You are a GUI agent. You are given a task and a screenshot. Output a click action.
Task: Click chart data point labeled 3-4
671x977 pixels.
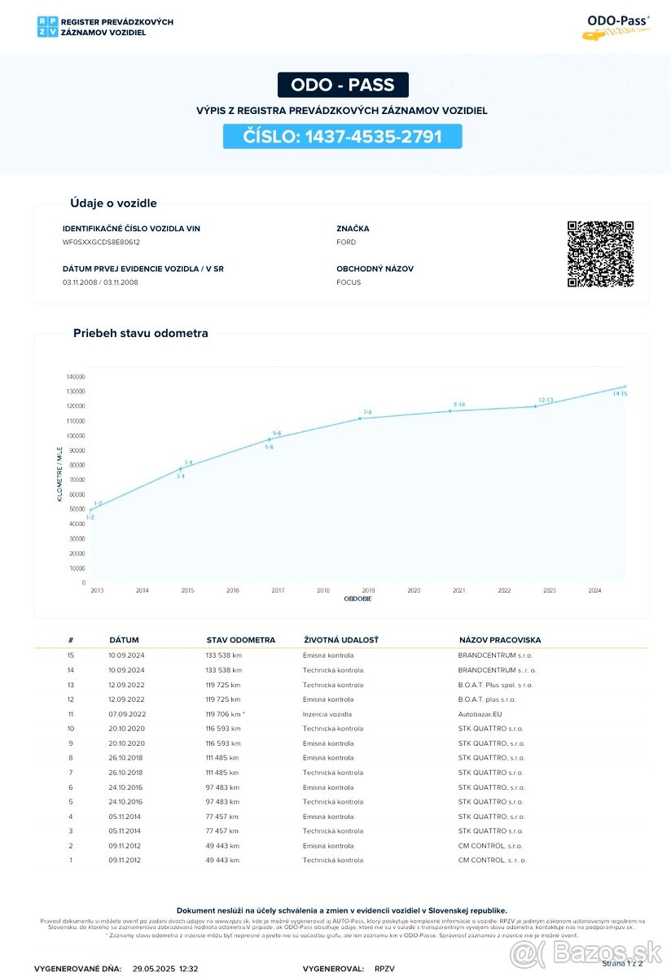182,469
